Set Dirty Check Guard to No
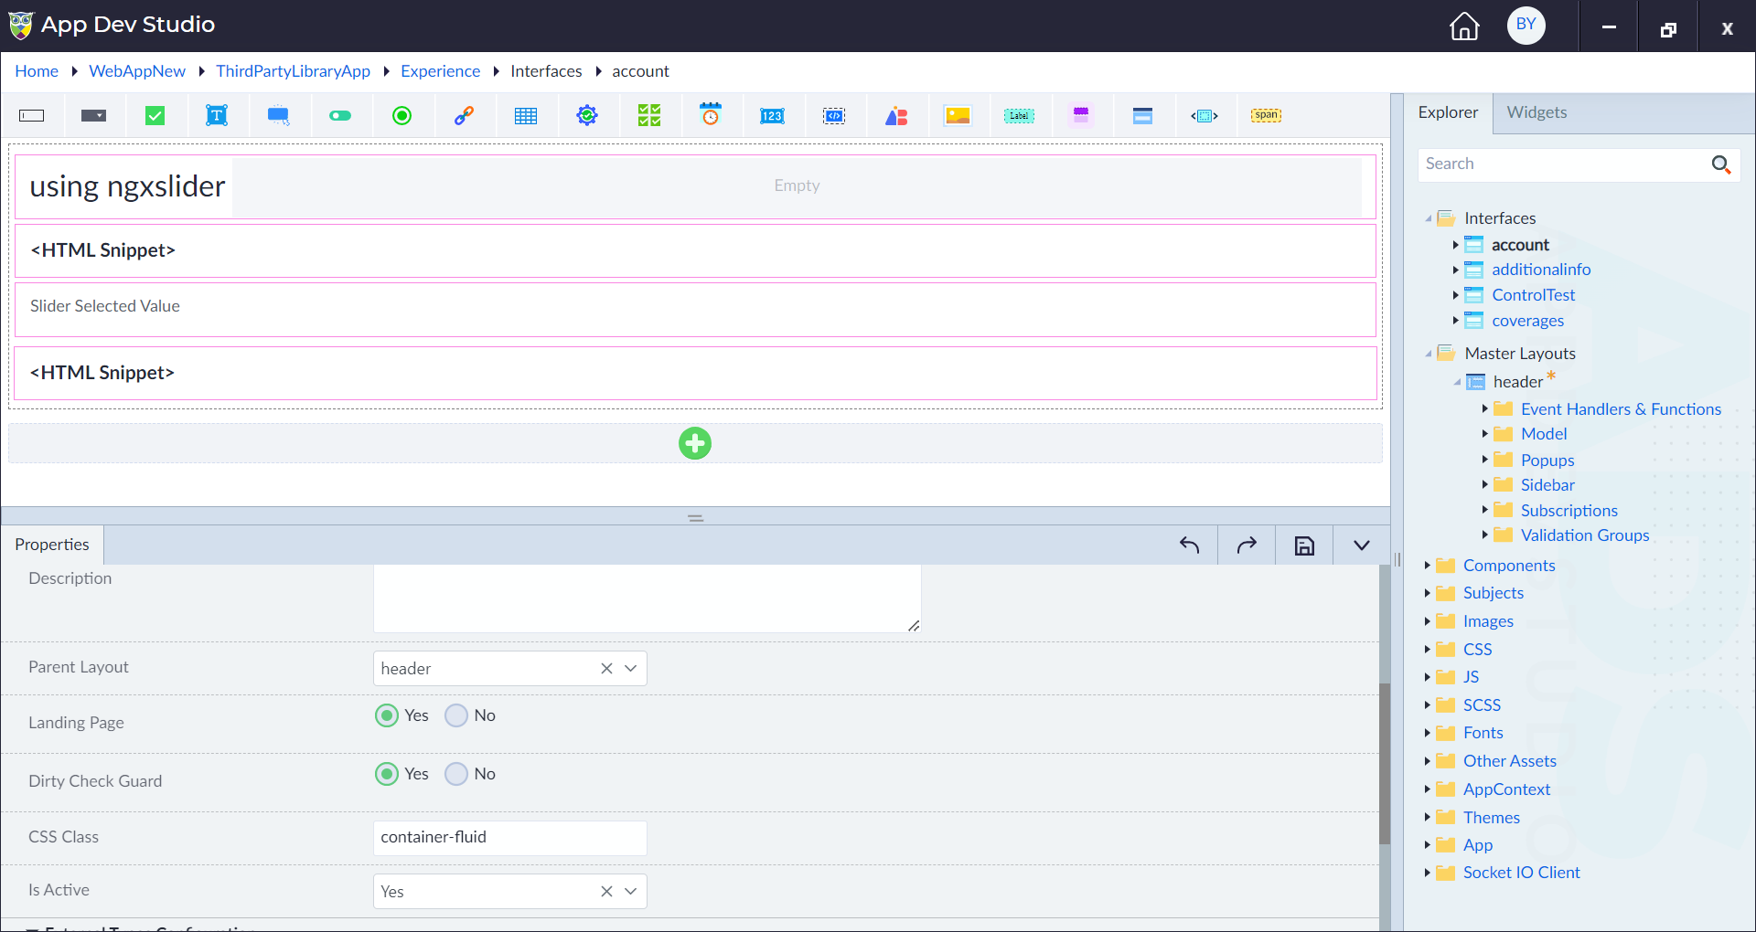 click(x=456, y=774)
